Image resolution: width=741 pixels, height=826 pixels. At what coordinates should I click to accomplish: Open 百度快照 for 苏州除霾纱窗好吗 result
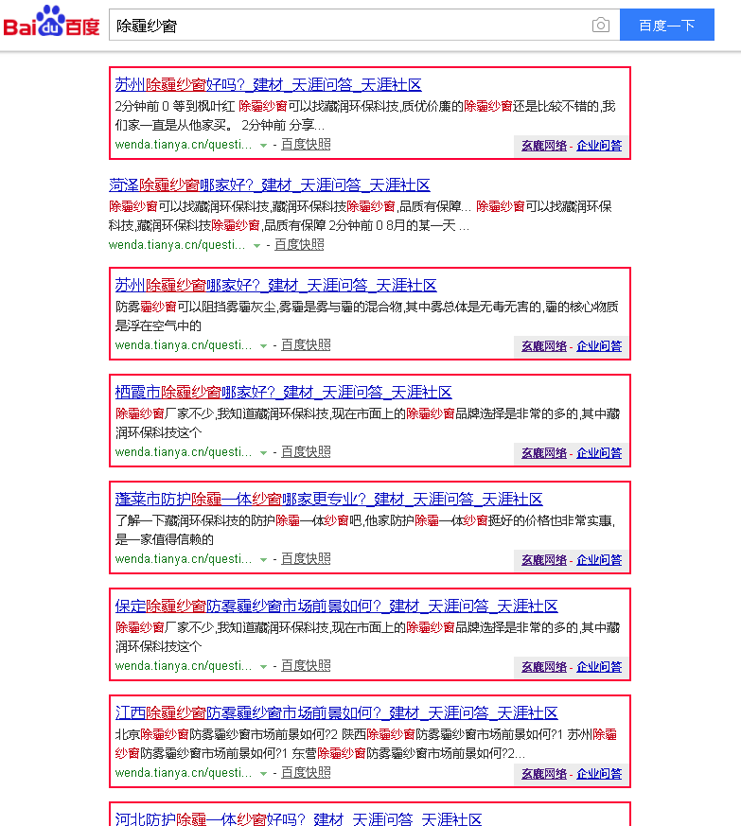pyautogui.click(x=306, y=145)
